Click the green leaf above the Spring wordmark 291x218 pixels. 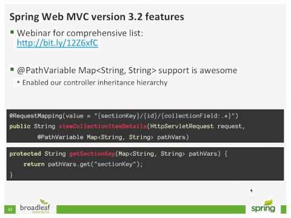pos(269,202)
